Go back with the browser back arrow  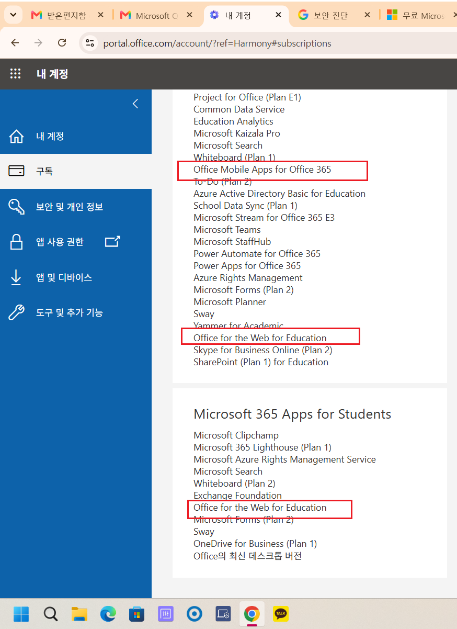point(15,43)
